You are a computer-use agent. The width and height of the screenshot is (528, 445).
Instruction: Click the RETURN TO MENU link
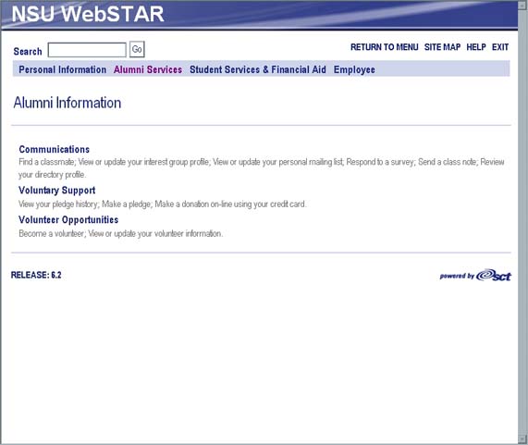tap(385, 47)
